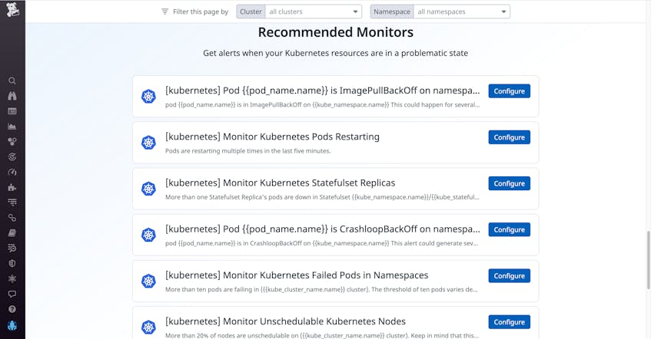
Task: Open the target-shaped monitors icon
Action: 12,156
